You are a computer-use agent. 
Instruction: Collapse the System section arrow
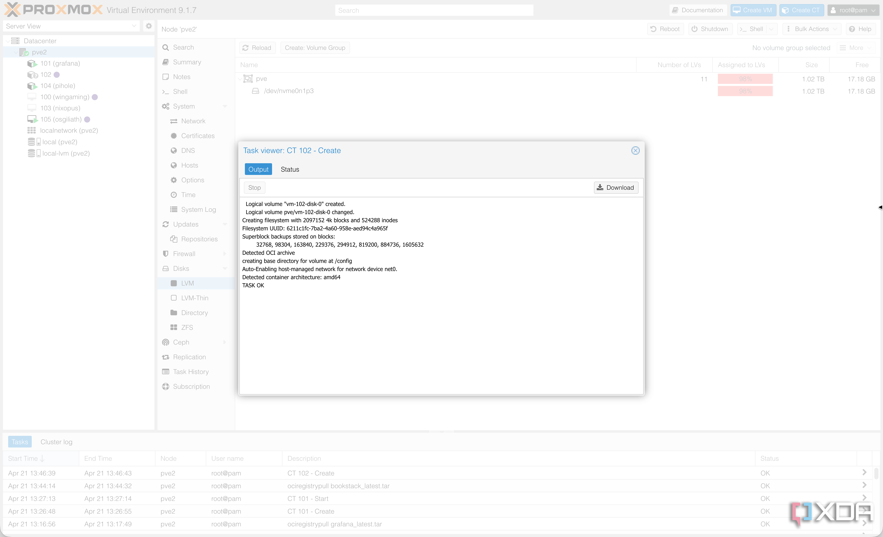[x=225, y=107]
